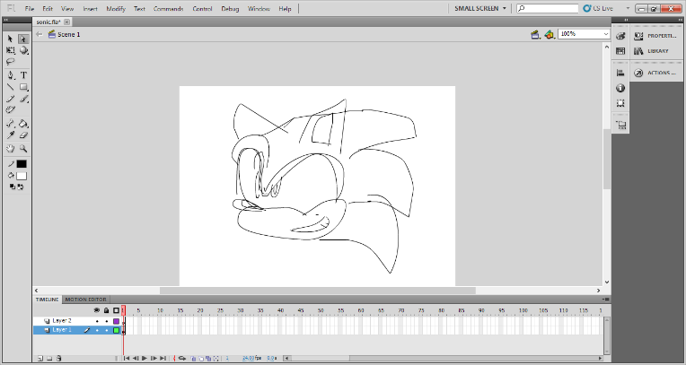The width and height of the screenshot is (686, 365).
Task: Toggle the Loop playback button
Action: pos(182,359)
